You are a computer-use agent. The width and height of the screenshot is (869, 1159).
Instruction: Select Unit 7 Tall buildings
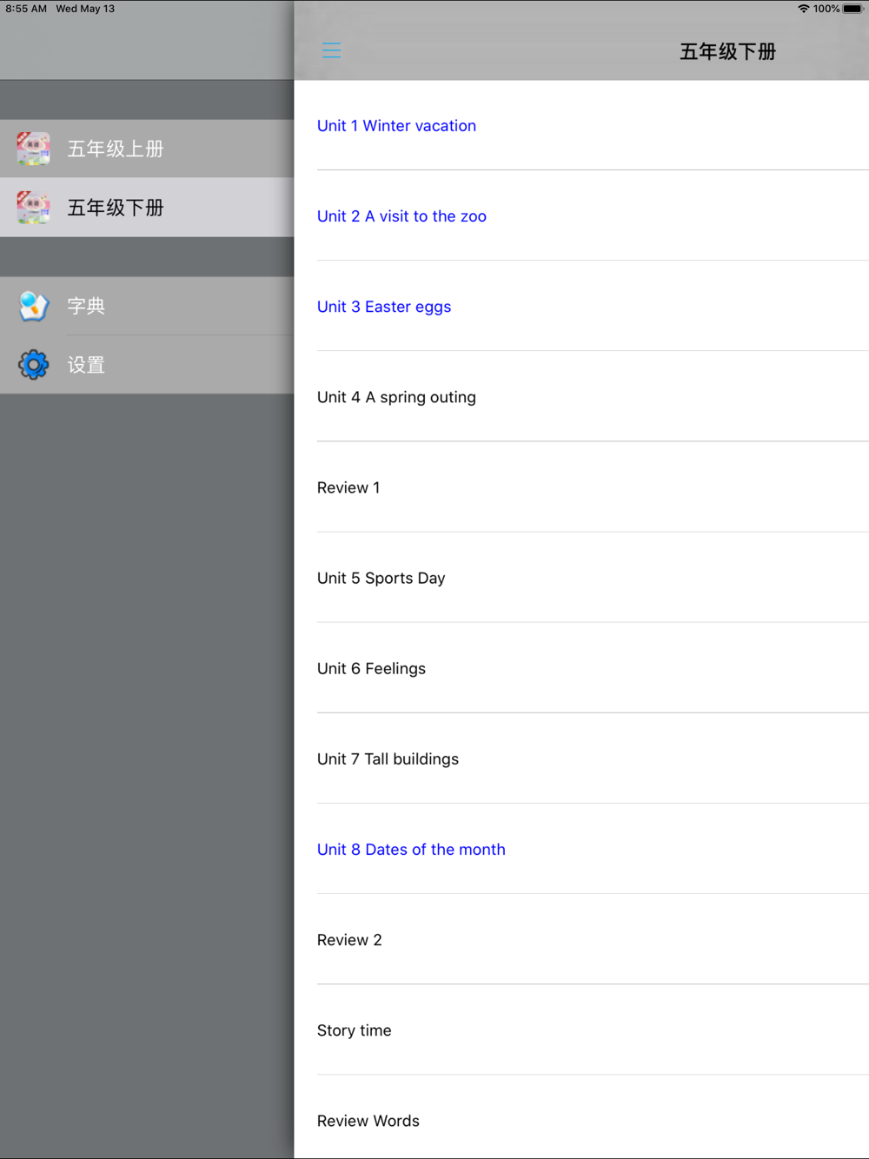coord(581,758)
